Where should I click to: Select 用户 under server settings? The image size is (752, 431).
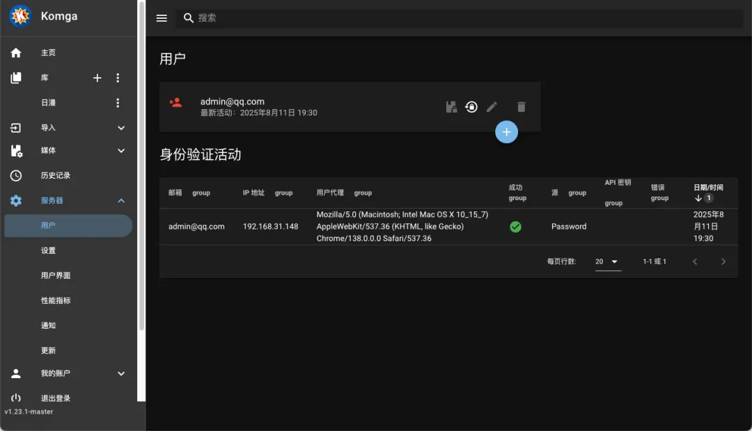68,225
